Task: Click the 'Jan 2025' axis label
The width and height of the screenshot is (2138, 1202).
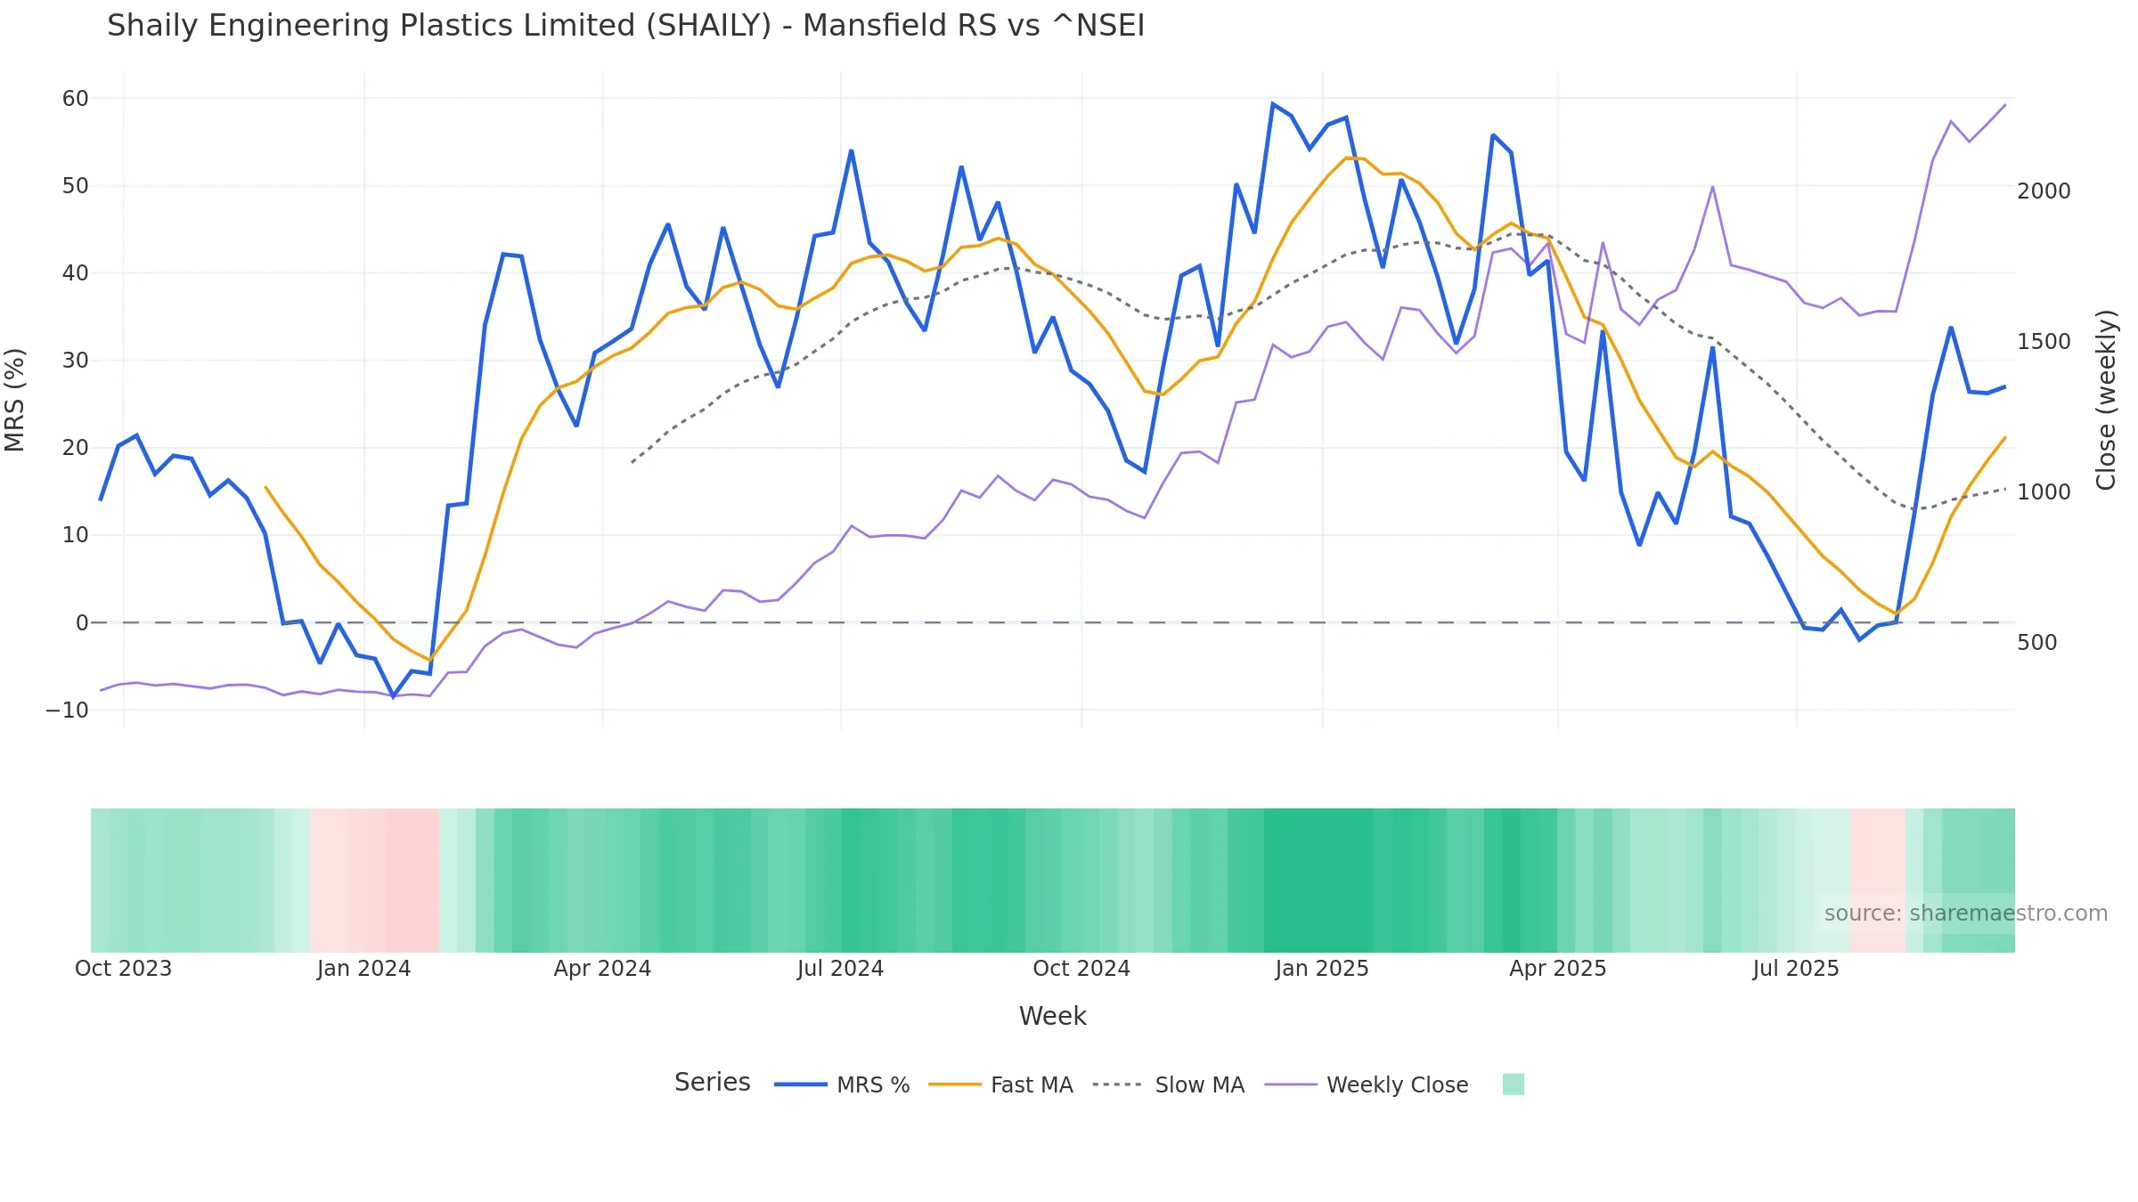Action: (x=1322, y=969)
